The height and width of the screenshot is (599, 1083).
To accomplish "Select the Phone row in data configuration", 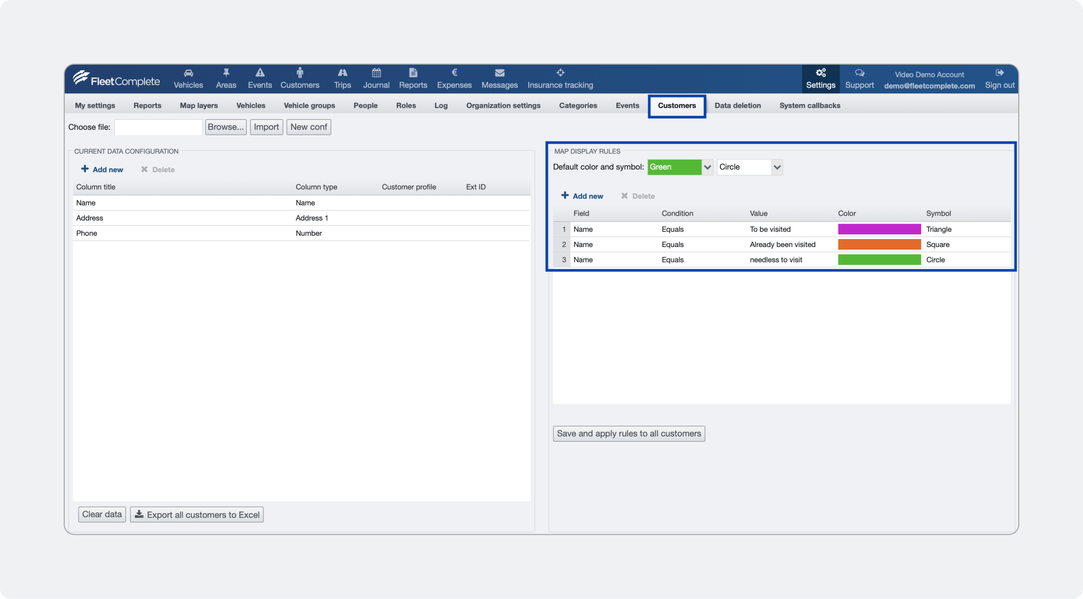I will click(x=301, y=233).
